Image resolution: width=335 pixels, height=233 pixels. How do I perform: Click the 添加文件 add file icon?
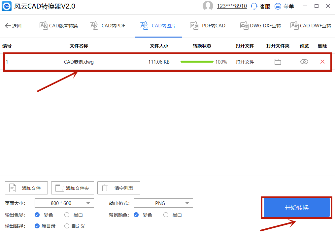(12, 188)
